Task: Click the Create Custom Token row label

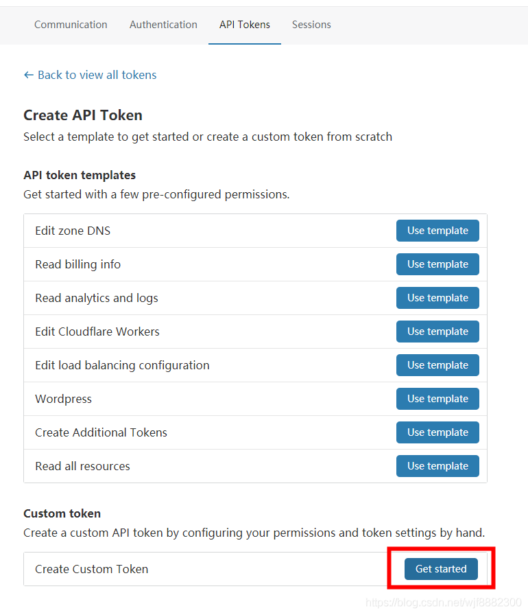Action: pos(91,569)
